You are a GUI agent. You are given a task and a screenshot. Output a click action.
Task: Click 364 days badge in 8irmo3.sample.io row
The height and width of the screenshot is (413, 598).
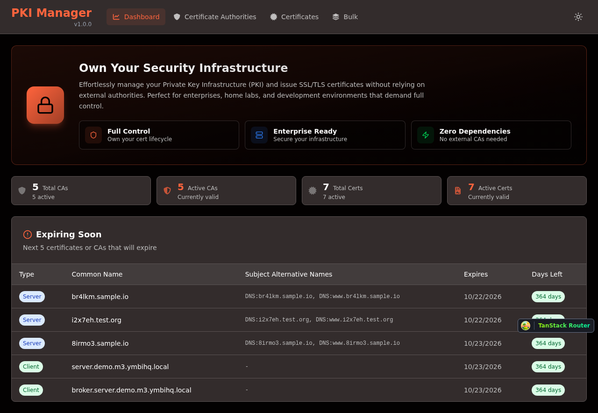(x=548, y=343)
